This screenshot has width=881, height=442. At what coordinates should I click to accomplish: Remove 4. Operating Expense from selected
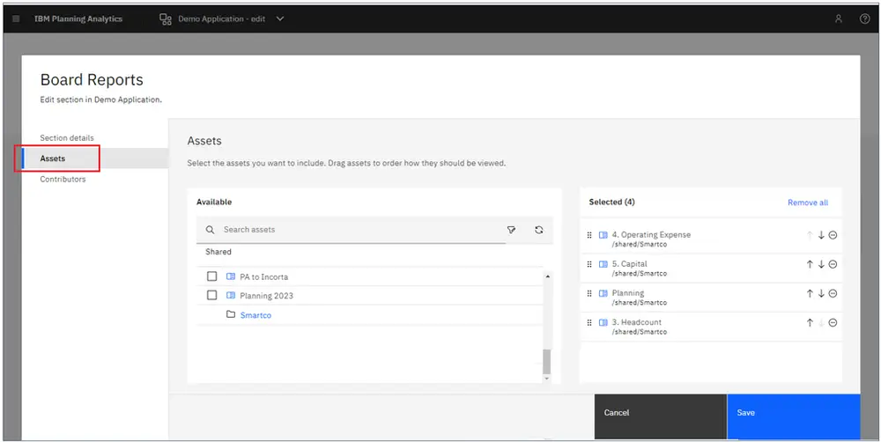pos(833,235)
